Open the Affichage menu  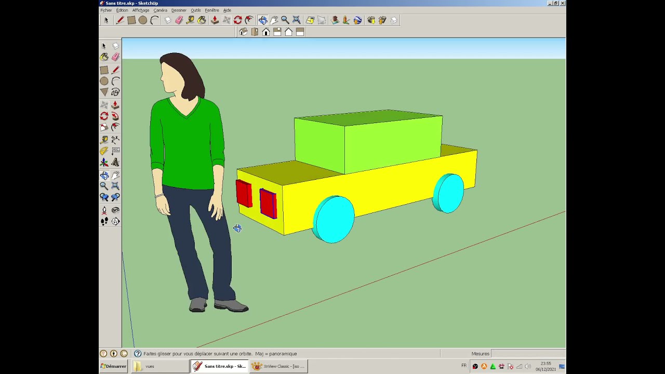click(141, 10)
